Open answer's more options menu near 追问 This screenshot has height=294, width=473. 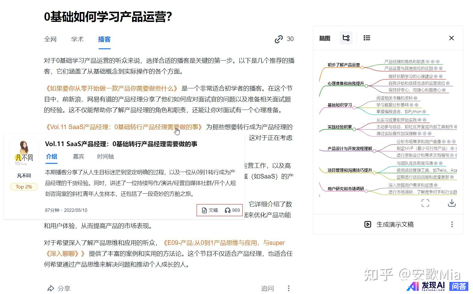coord(288,288)
